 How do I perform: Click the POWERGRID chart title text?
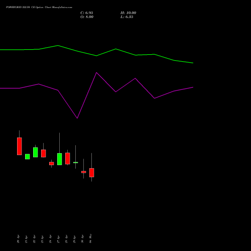pyautogui.click(x=39, y=8)
